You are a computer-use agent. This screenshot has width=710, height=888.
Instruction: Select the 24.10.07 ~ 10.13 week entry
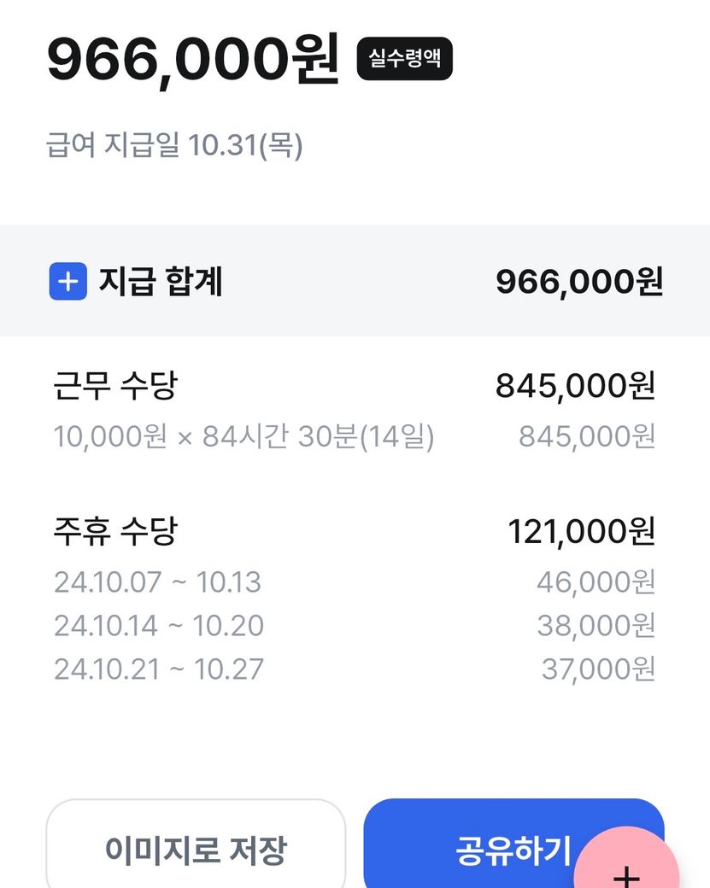coord(157,582)
